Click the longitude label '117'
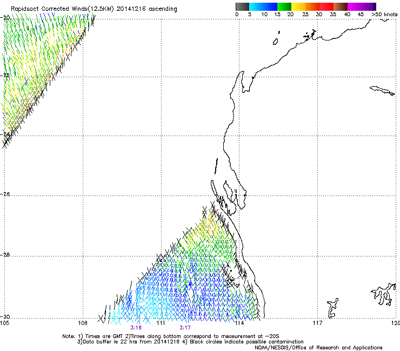 pos(317,323)
